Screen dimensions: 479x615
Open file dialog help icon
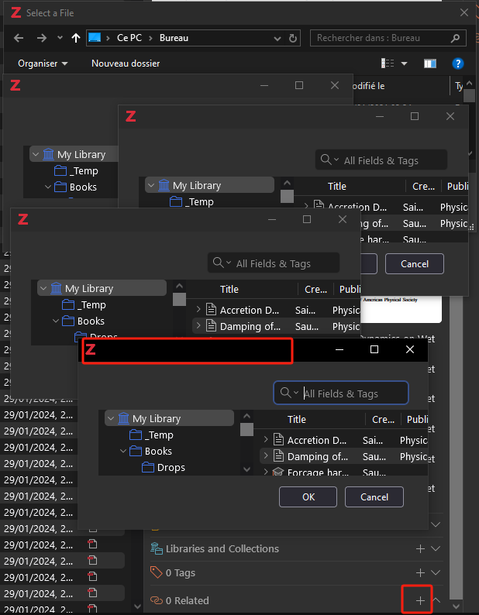pos(458,64)
